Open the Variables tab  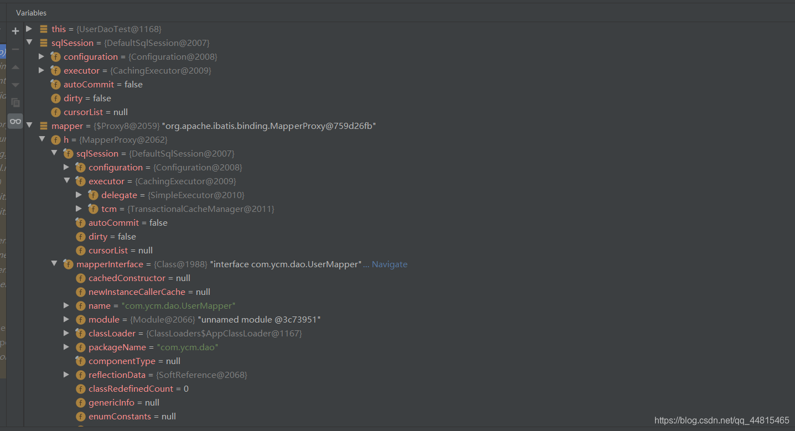31,12
